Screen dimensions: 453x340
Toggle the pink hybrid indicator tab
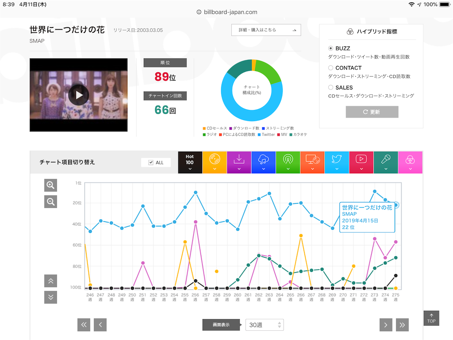[x=410, y=162]
